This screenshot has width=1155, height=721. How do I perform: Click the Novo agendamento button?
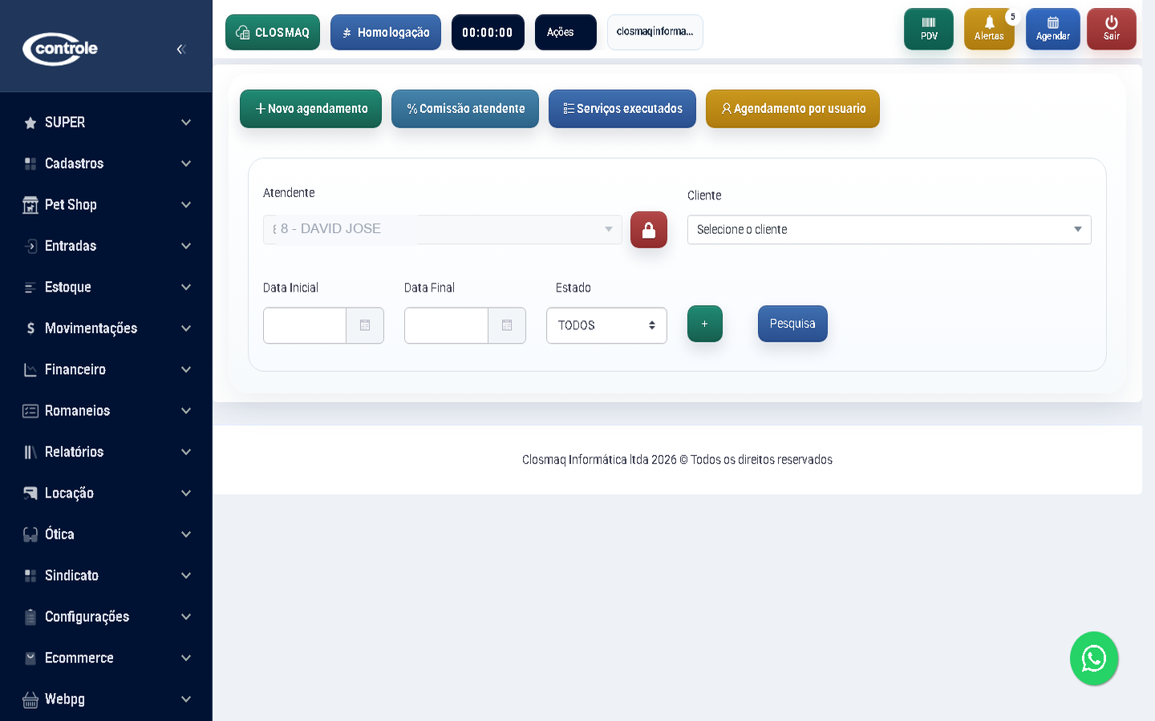coord(310,109)
